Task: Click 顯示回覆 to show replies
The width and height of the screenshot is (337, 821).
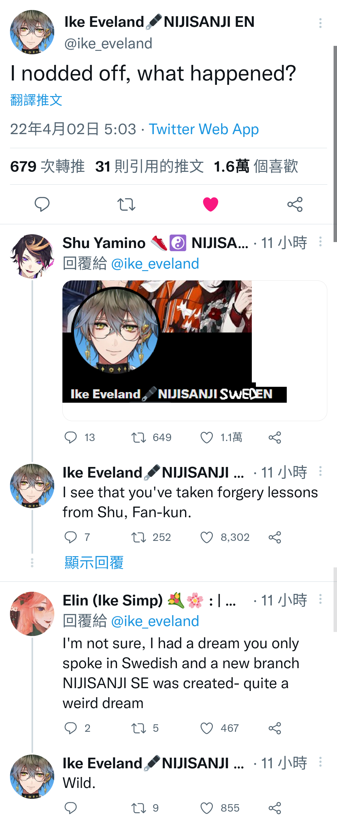Action: pos(94,562)
